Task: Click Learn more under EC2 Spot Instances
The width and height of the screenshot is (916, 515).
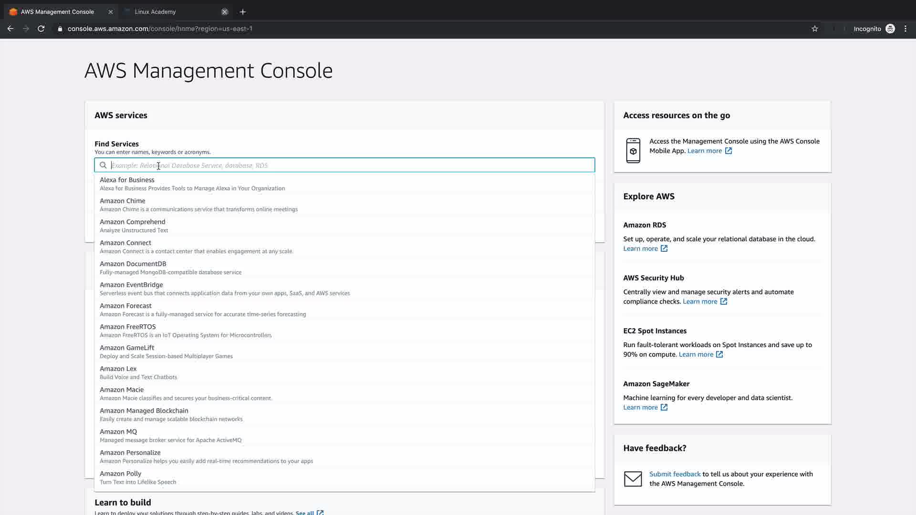Action: point(696,354)
